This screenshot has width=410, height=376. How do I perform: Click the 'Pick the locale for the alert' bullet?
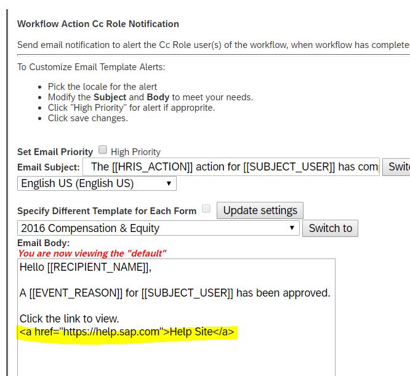(x=102, y=87)
